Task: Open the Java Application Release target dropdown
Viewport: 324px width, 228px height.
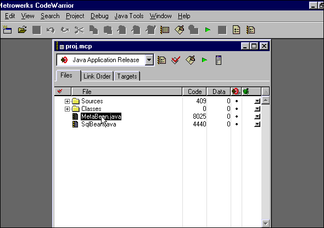Action: (x=149, y=60)
